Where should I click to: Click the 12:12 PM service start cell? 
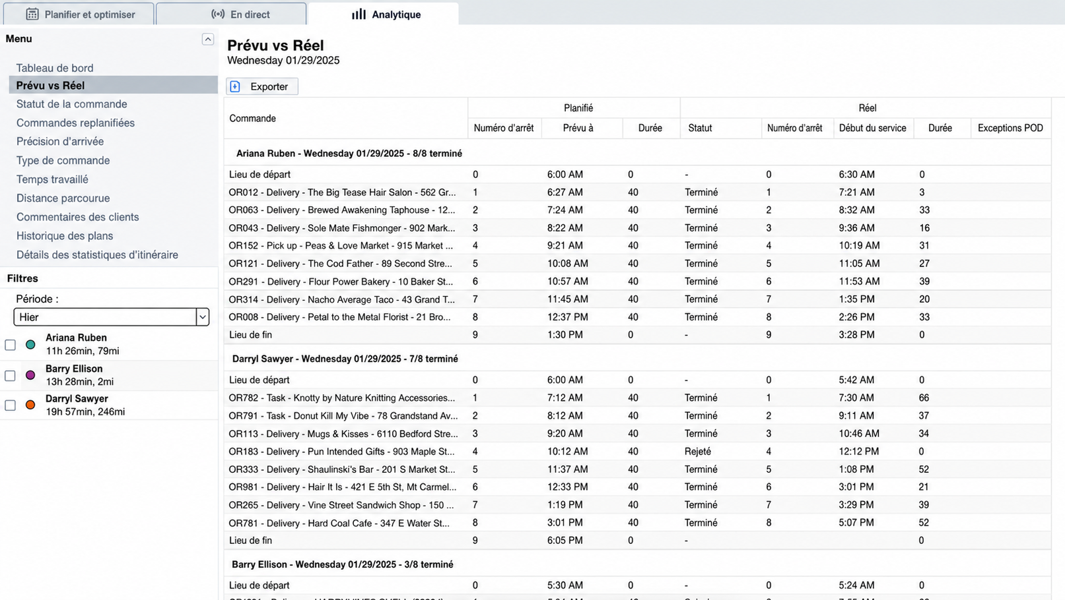859,452
